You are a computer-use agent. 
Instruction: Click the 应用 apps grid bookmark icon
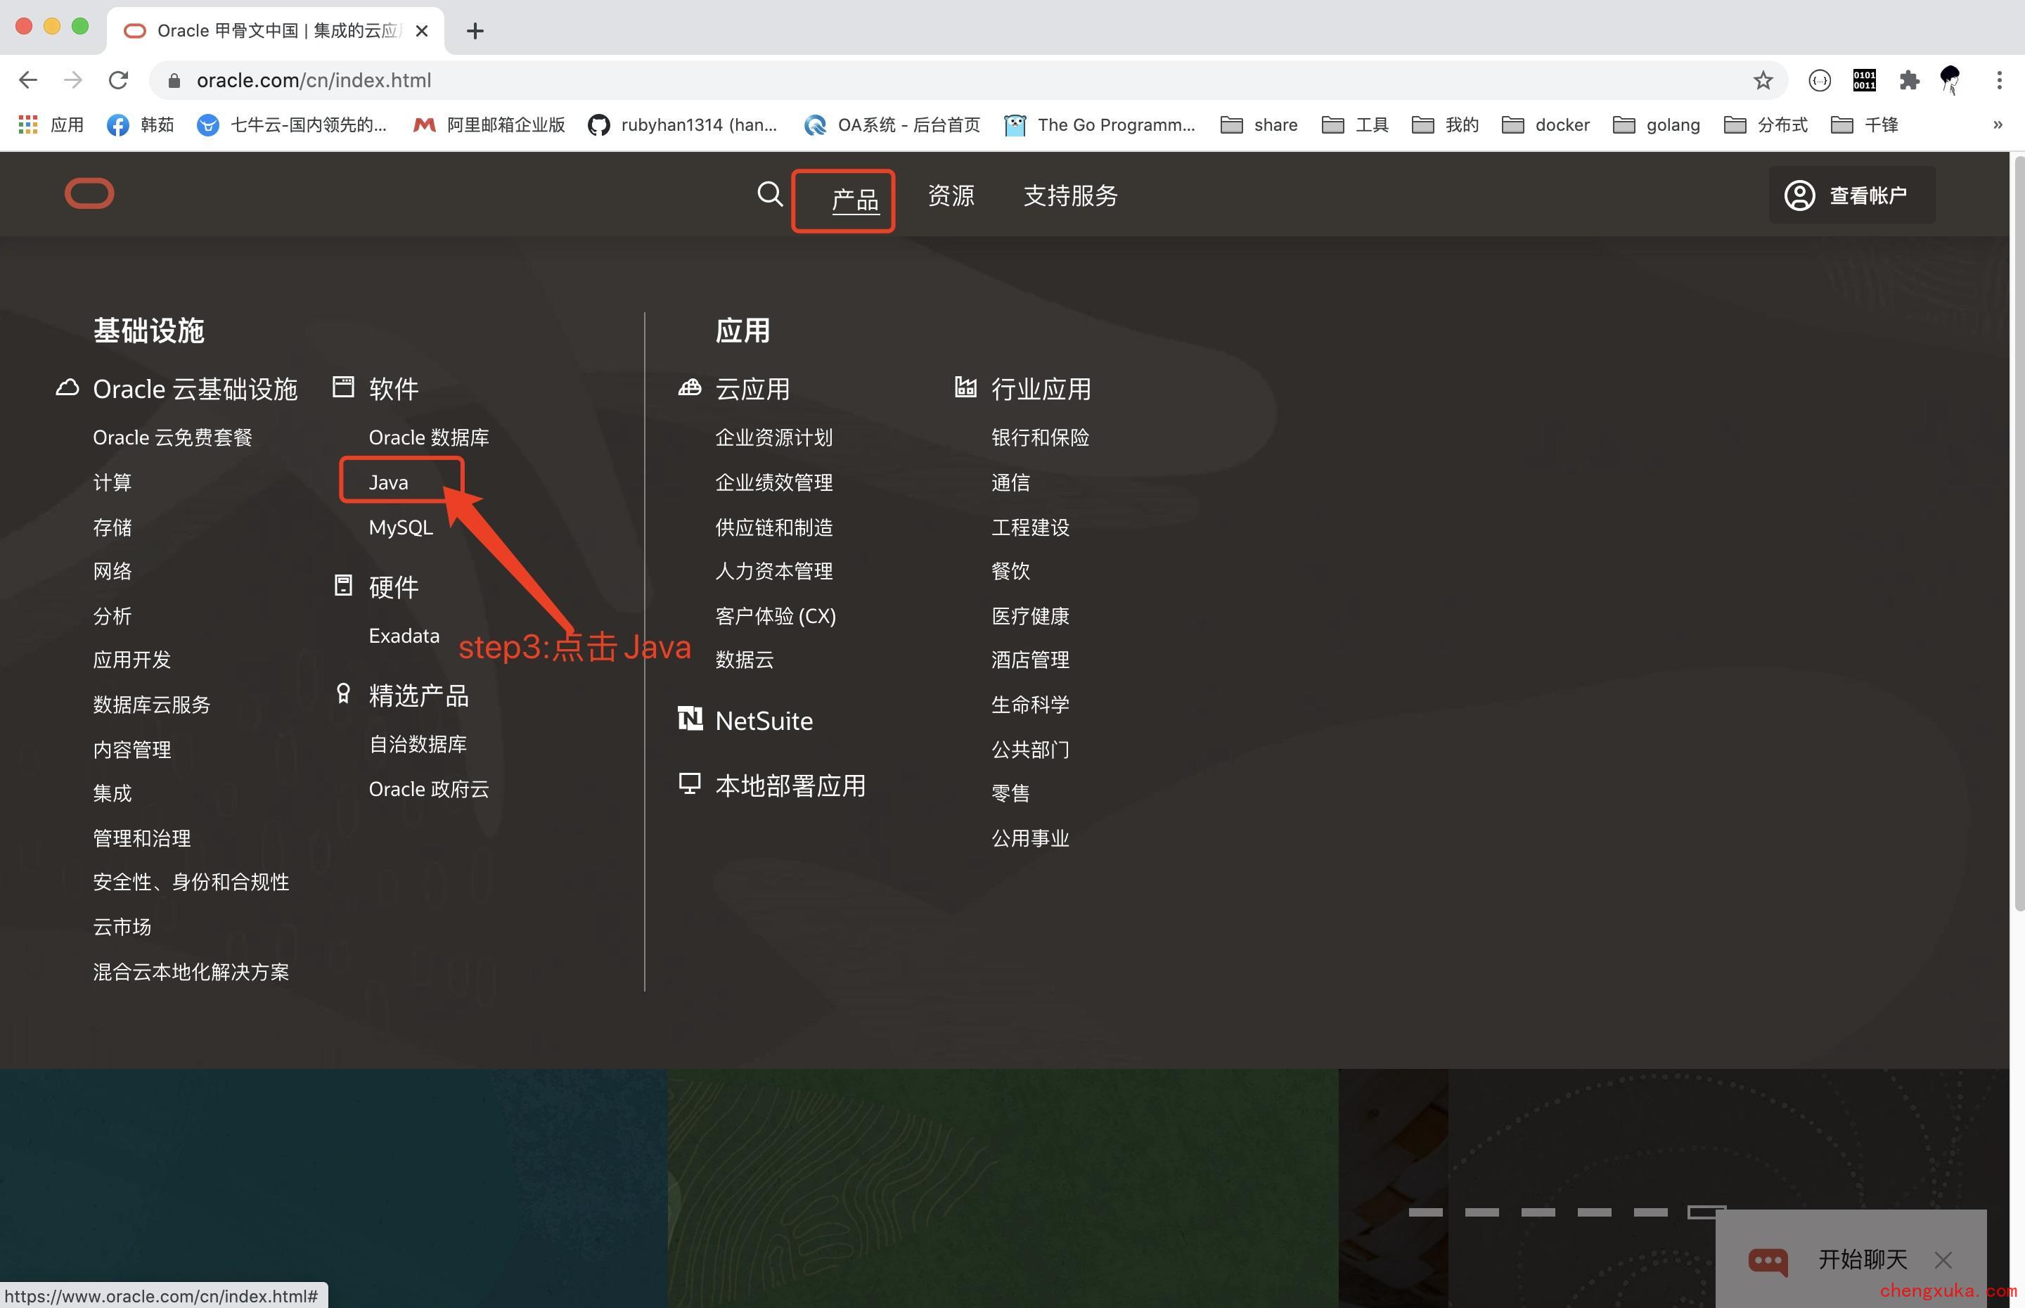pos(28,125)
